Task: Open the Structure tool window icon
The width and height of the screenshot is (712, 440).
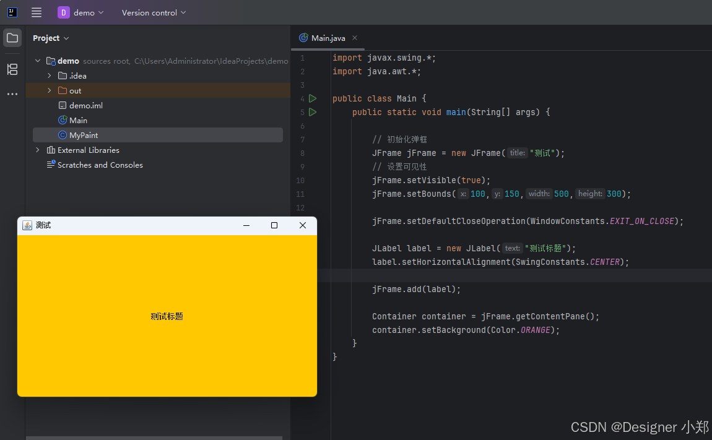Action: point(12,69)
